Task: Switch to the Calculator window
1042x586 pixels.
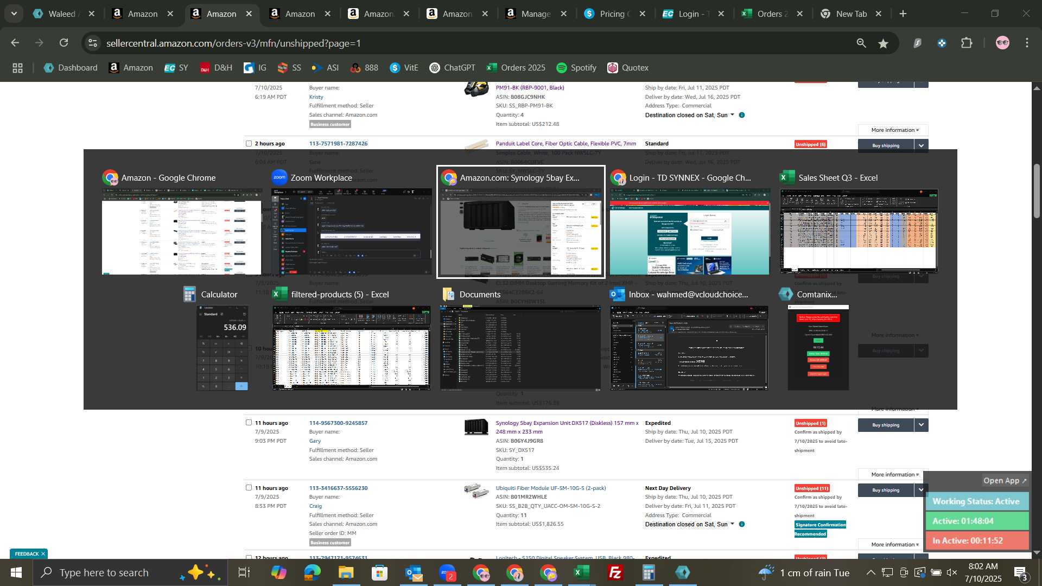Action: point(223,341)
